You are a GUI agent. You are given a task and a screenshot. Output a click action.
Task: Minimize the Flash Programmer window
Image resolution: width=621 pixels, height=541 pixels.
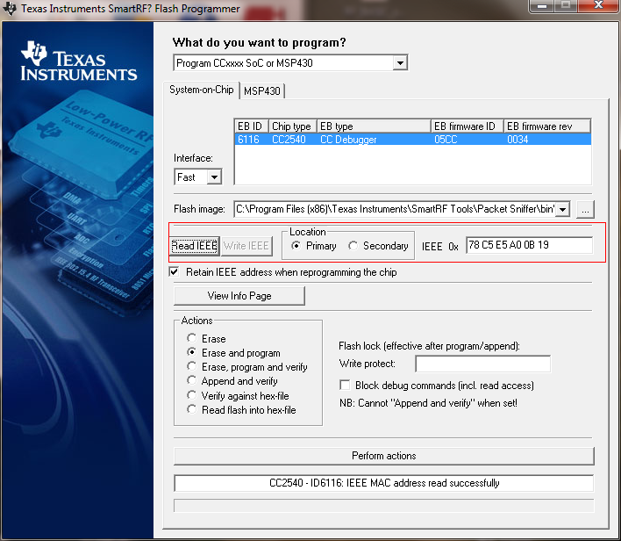pos(541,5)
